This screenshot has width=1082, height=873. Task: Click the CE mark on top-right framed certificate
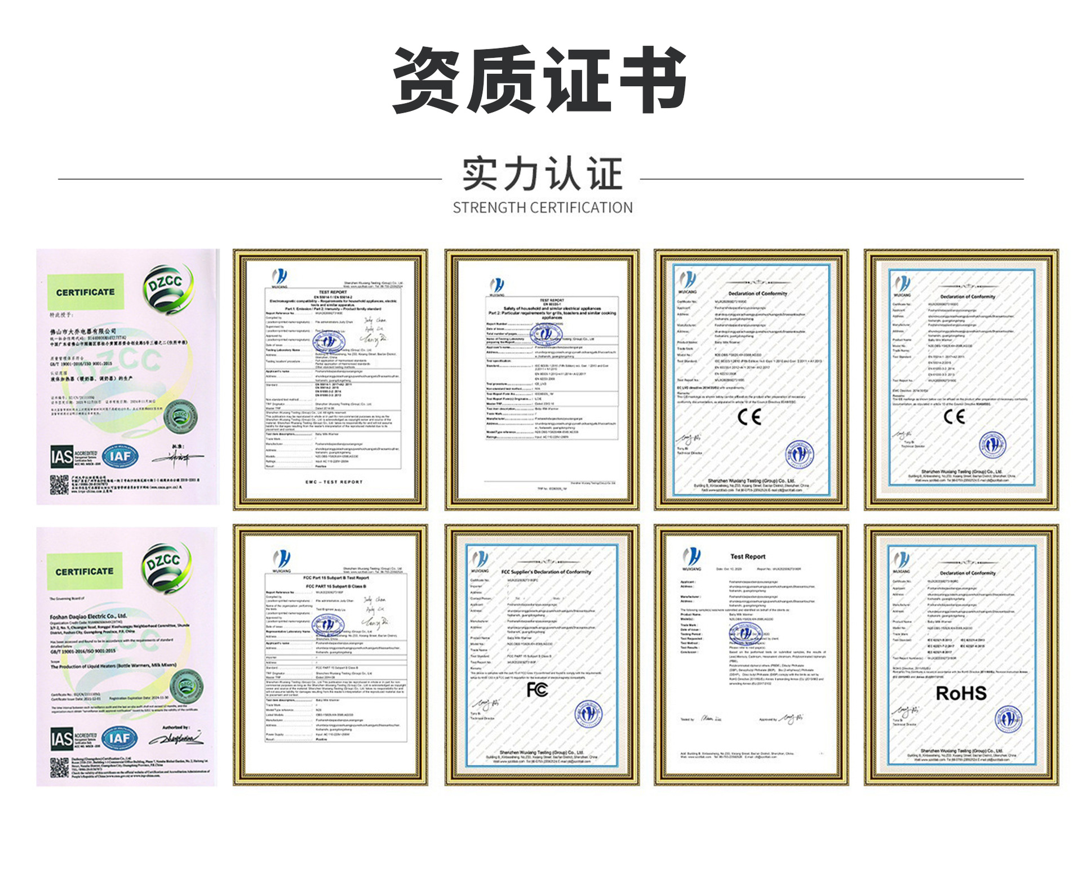click(954, 417)
